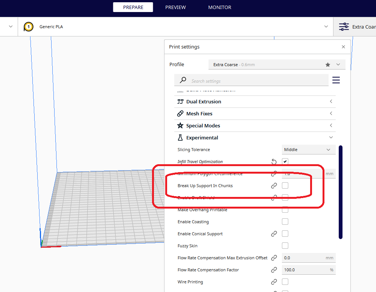The height and width of the screenshot is (292, 376).
Task: Click the Special Modes star icon
Action: pos(180,126)
